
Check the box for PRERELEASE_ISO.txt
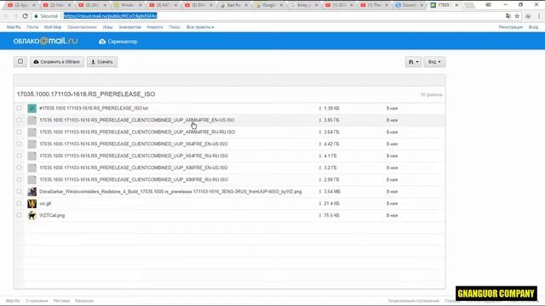click(19, 108)
